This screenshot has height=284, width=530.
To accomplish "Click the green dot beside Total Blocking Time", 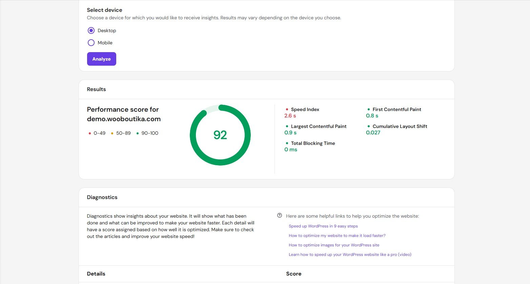I will [287, 143].
